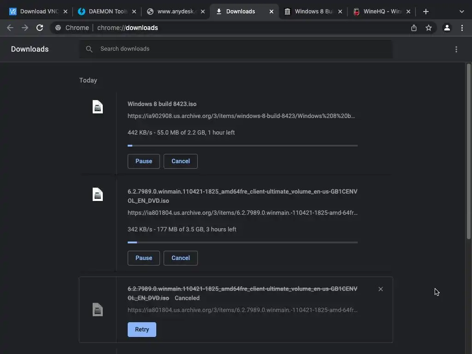The width and height of the screenshot is (472, 354).
Task: Click the canceled download's file icon
Action: (98, 309)
